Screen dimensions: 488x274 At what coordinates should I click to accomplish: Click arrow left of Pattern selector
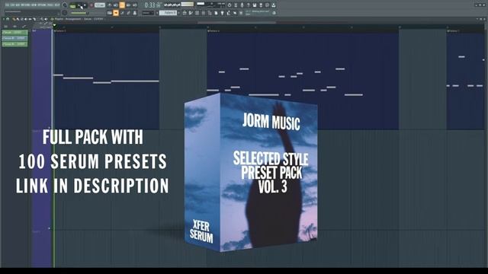click(x=157, y=13)
